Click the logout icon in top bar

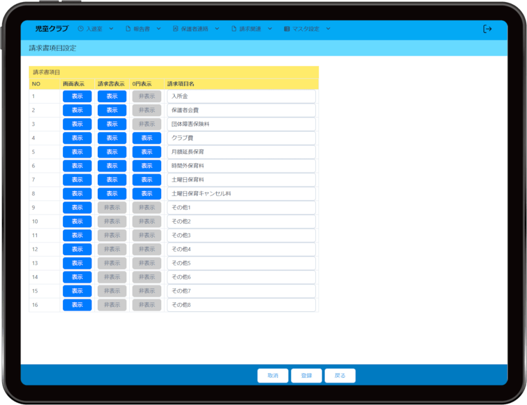487,29
